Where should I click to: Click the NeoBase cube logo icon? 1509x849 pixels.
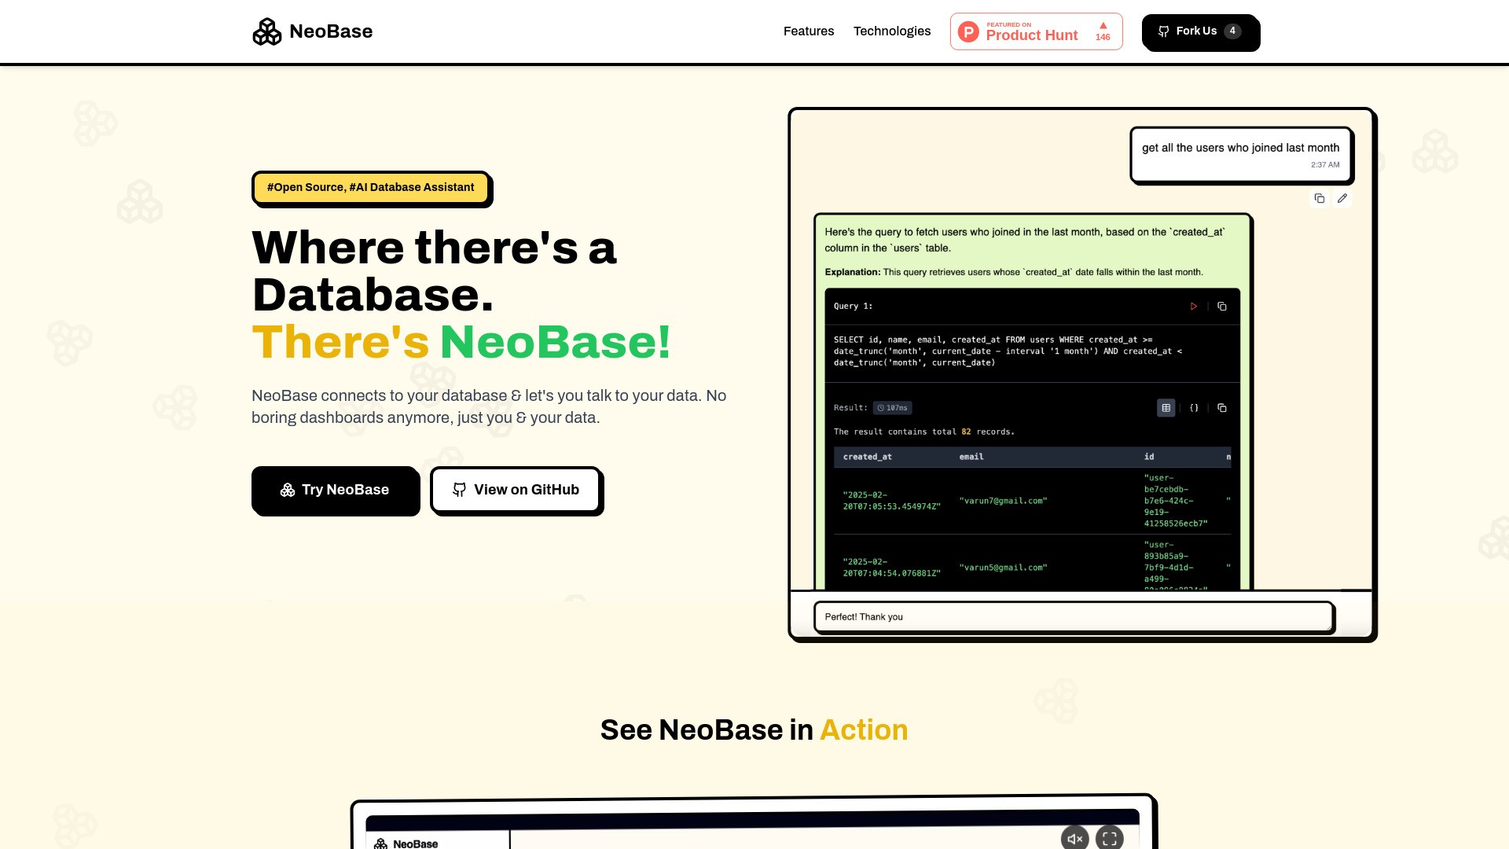266,31
